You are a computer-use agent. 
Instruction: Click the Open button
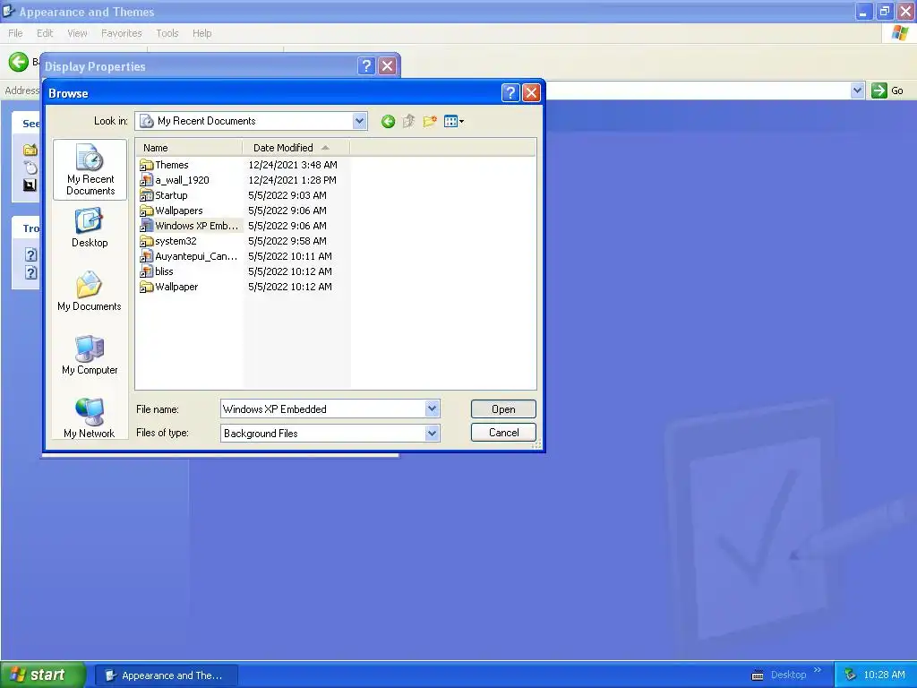(503, 408)
